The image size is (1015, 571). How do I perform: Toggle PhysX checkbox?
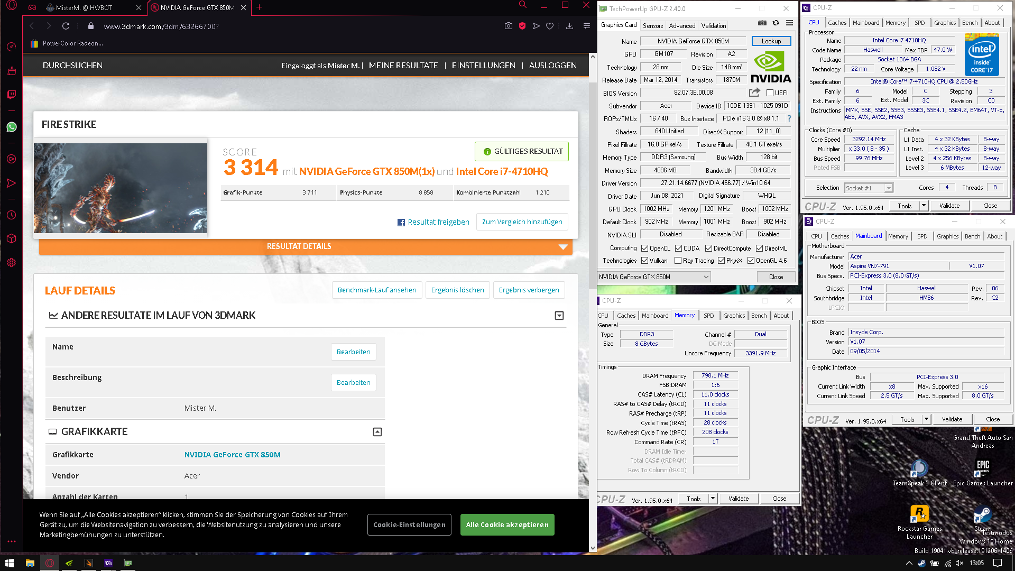pos(721,261)
